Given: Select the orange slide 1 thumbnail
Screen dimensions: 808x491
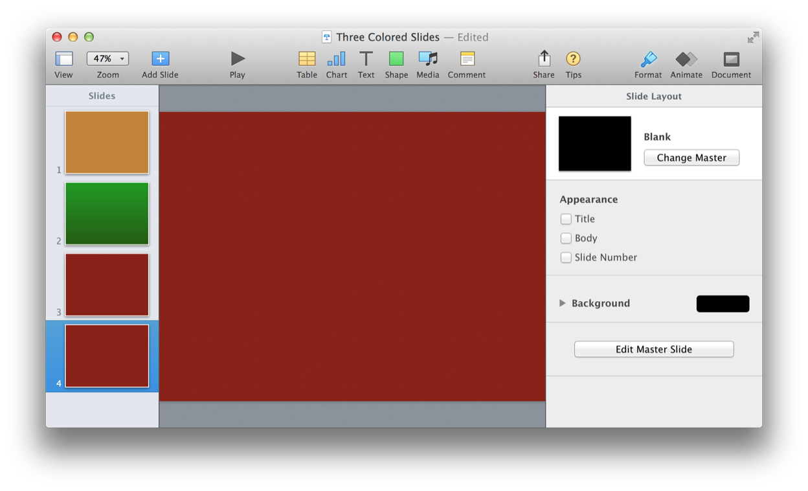Looking at the screenshot, I should 107,143.
